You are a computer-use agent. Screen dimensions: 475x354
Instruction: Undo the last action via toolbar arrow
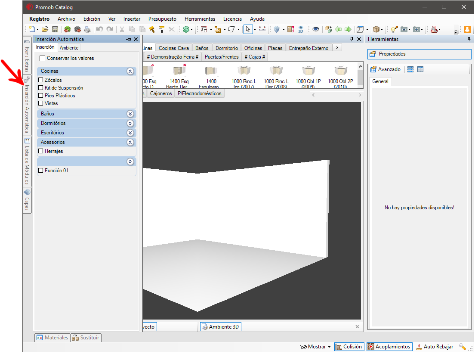coord(99,29)
